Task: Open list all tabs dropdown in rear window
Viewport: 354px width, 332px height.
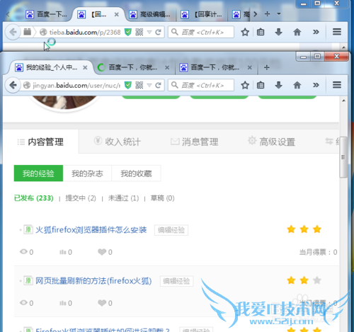Action: click(x=279, y=14)
